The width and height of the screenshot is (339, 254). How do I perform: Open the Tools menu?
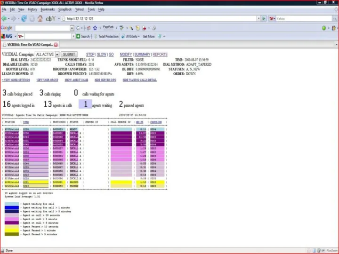coord(91,9)
